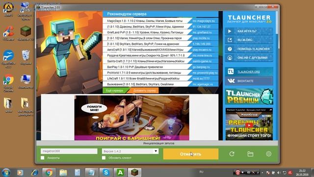Screen dimensions: 314x177
Task: Click the question mark icon for ПОМОЩЬ TLAUNCHER
Action: pos(230,49)
